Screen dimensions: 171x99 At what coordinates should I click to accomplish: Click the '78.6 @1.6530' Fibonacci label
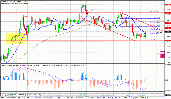click(155, 18)
